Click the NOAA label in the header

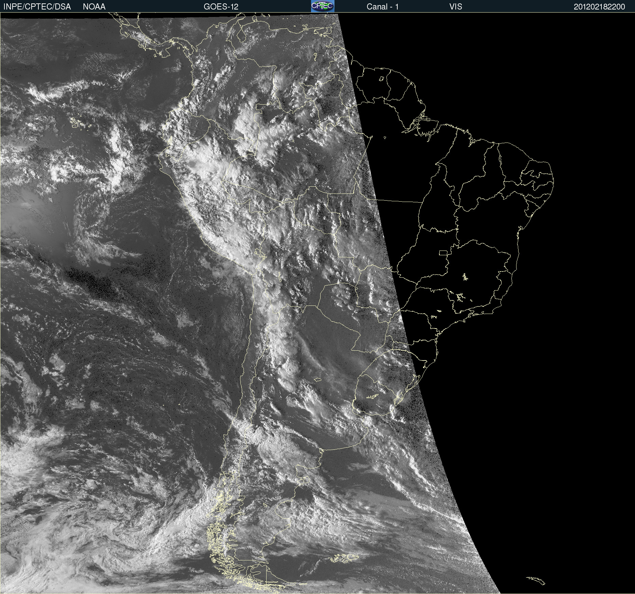click(94, 7)
